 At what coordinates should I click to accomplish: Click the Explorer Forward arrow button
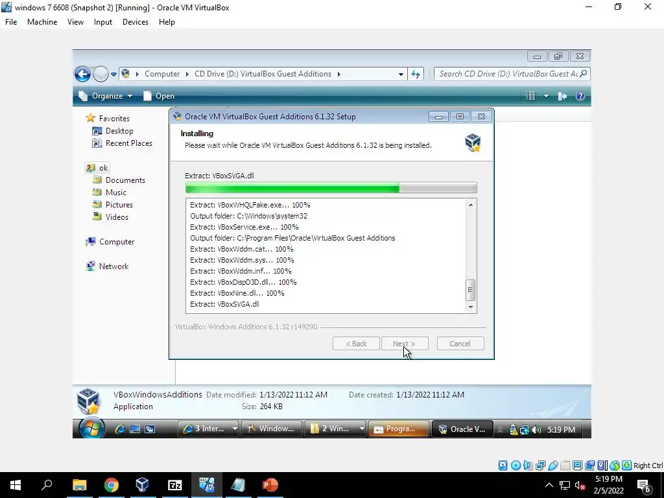(101, 74)
